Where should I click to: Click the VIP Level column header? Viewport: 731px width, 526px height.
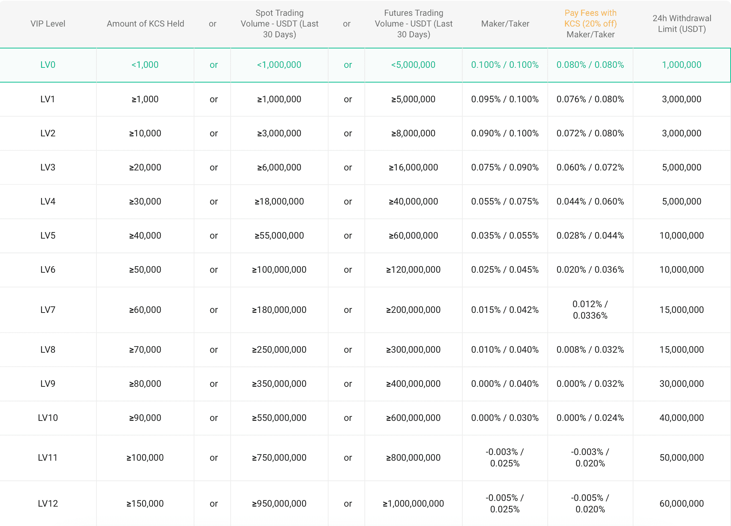(x=48, y=24)
